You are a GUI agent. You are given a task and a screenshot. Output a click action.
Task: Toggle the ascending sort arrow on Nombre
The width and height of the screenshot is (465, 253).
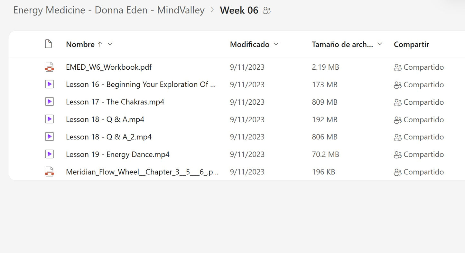(x=100, y=44)
